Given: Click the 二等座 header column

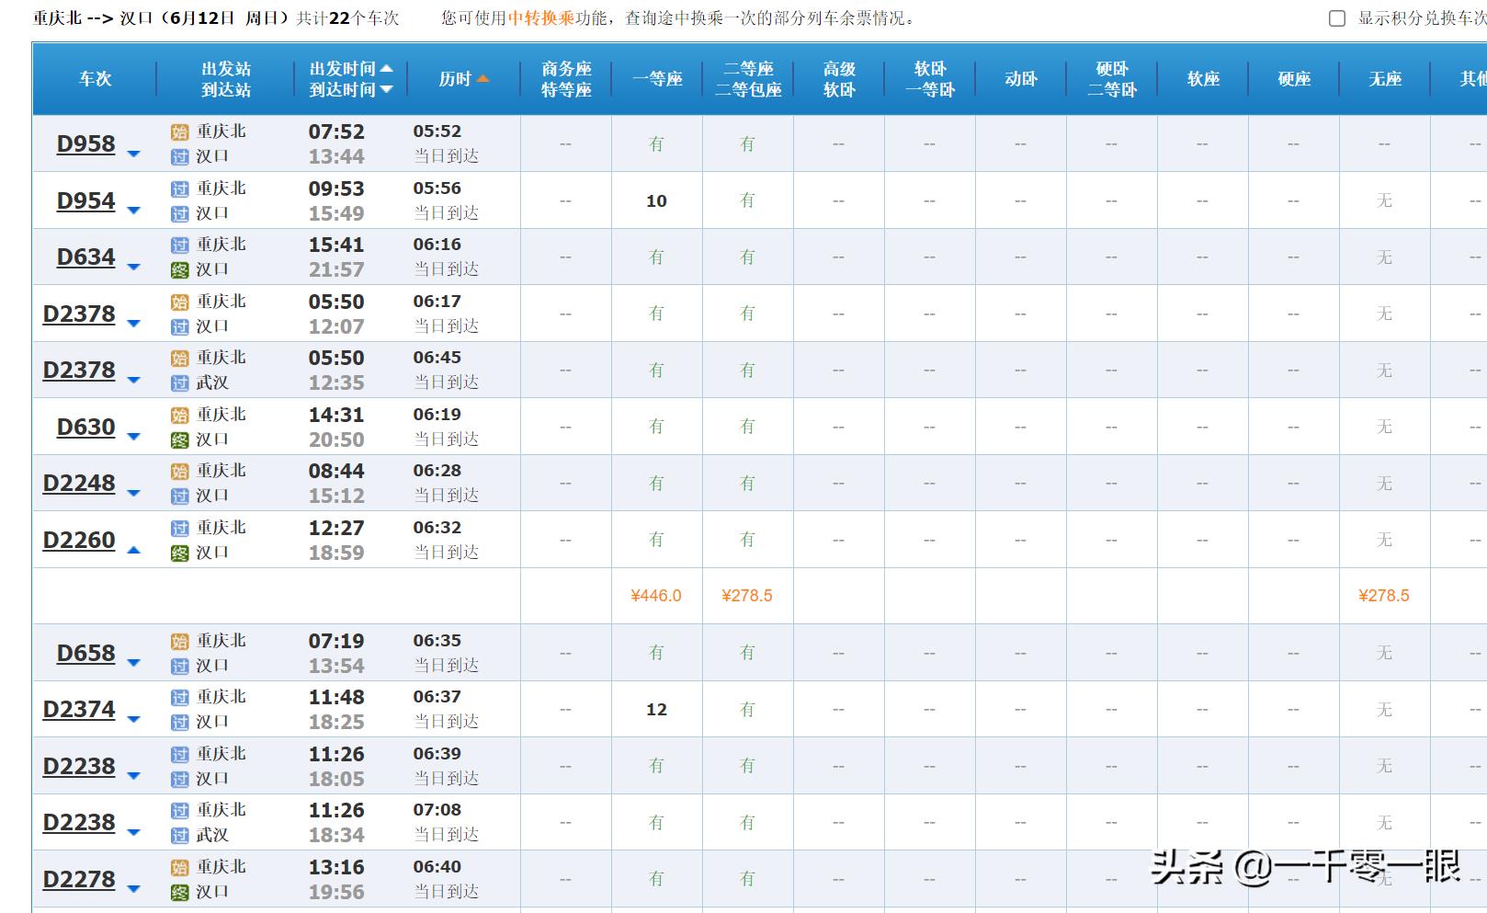Looking at the screenshot, I should click(x=747, y=69).
